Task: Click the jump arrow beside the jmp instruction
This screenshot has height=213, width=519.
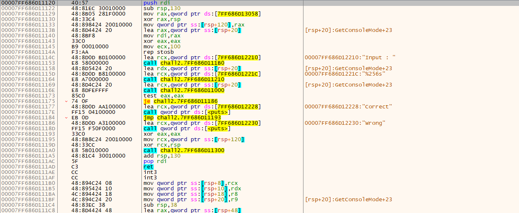Action: point(67,118)
